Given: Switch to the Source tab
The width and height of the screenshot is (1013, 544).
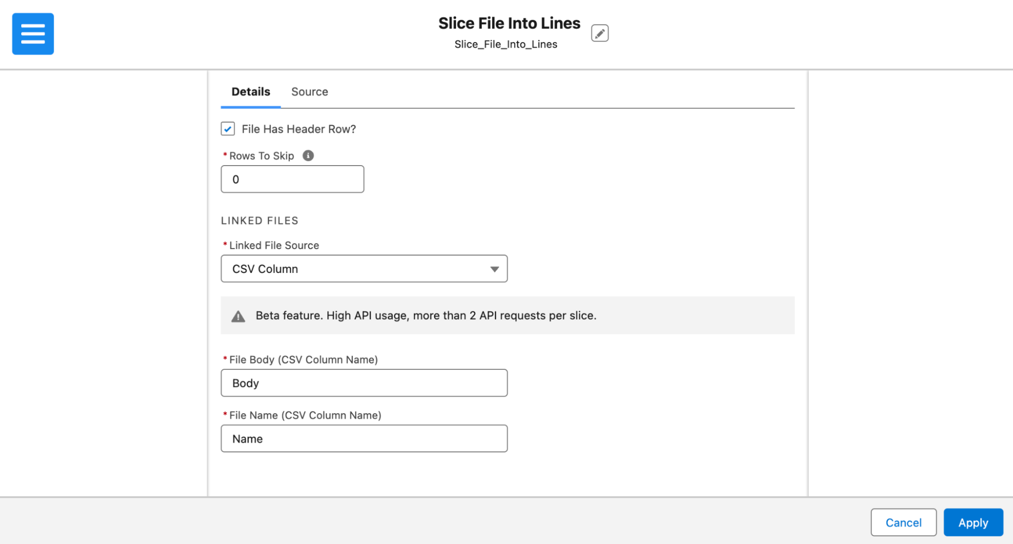Looking at the screenshot, I should tap(309, 92).
